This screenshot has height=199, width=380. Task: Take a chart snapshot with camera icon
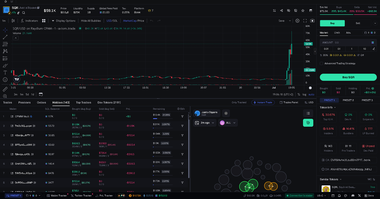[x=313, y=21]
